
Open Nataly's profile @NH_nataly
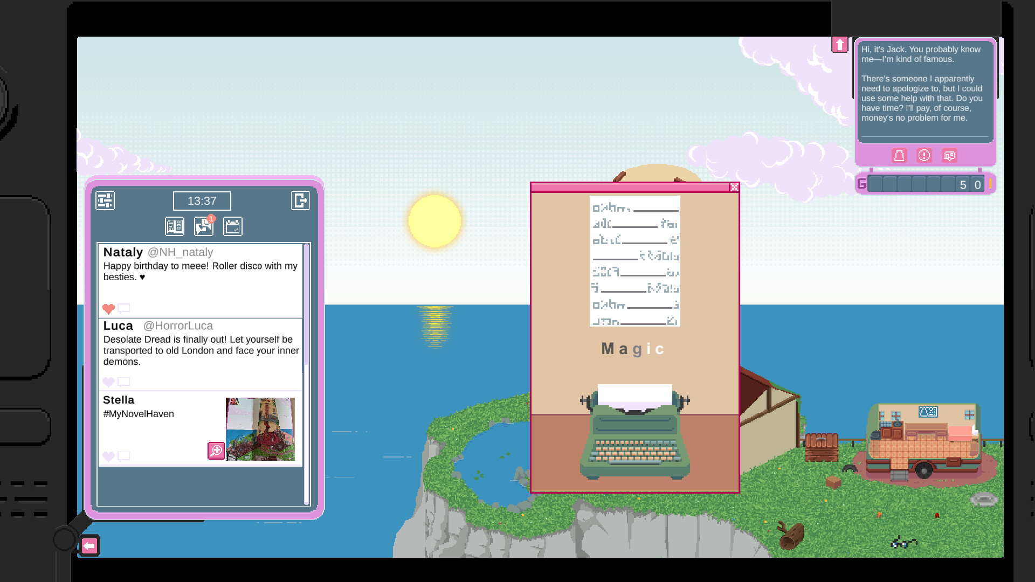point(181,252)
